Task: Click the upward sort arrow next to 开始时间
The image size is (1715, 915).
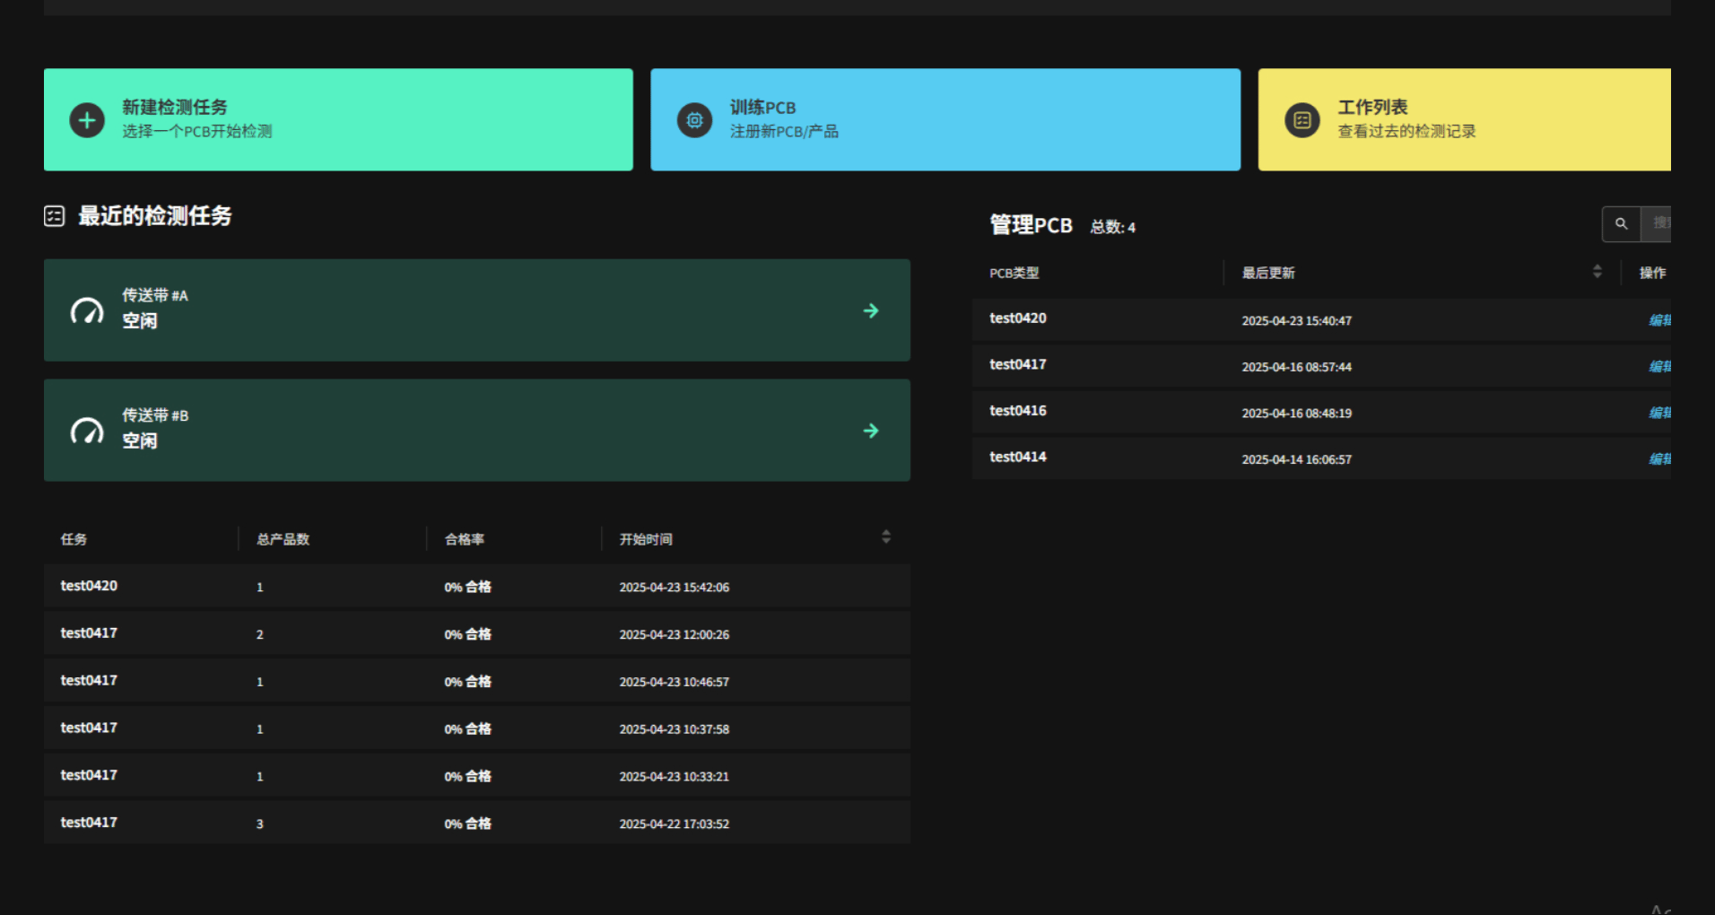Action: point(886,532)
